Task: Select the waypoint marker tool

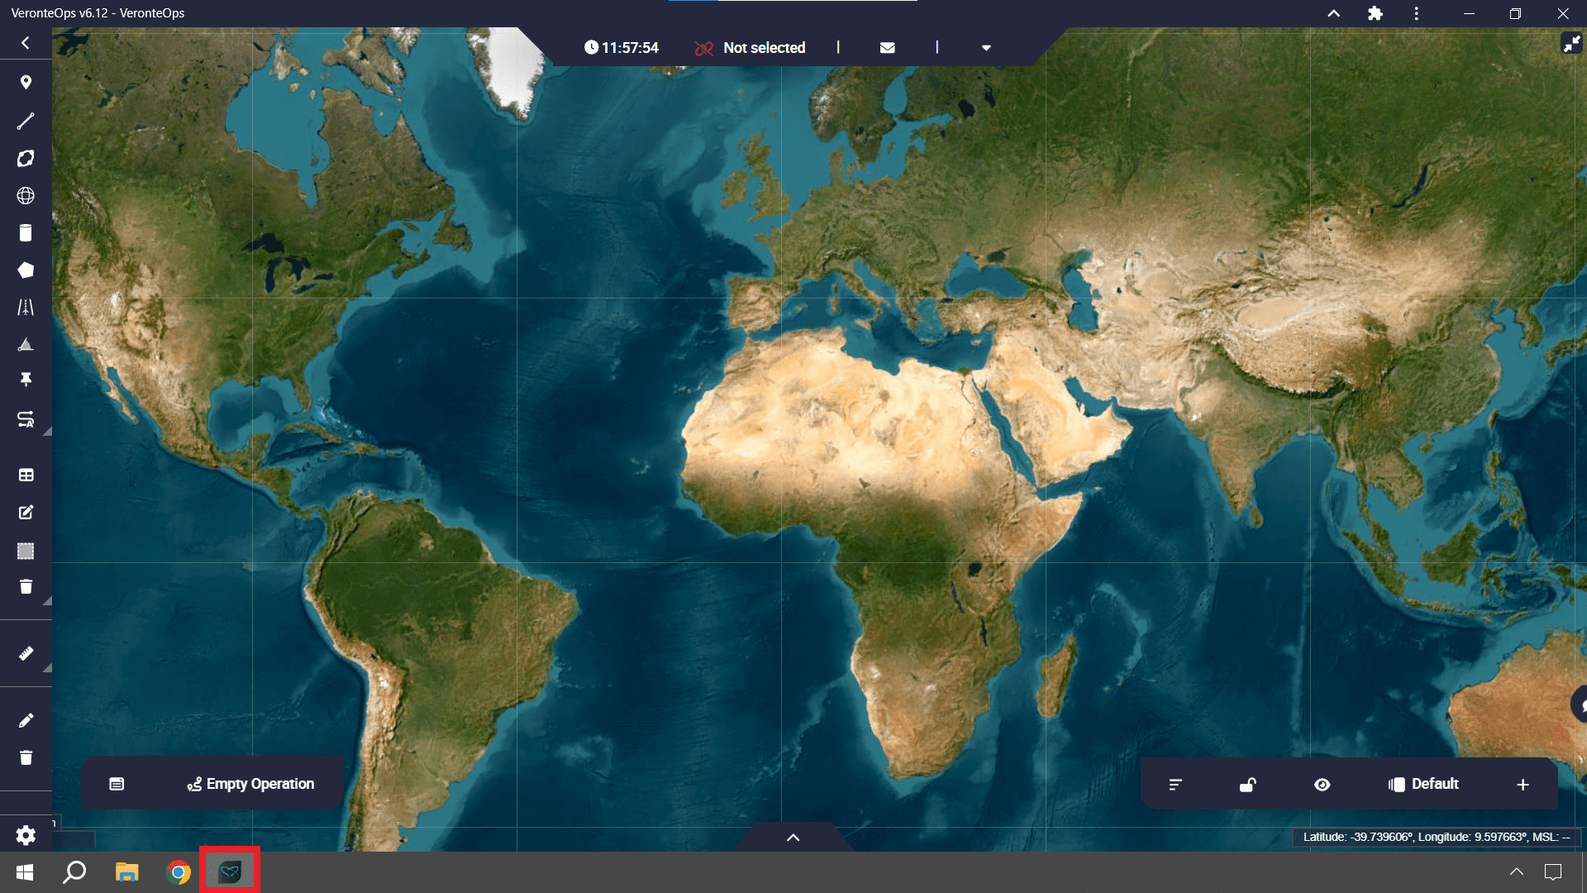Action: point(26,83)
